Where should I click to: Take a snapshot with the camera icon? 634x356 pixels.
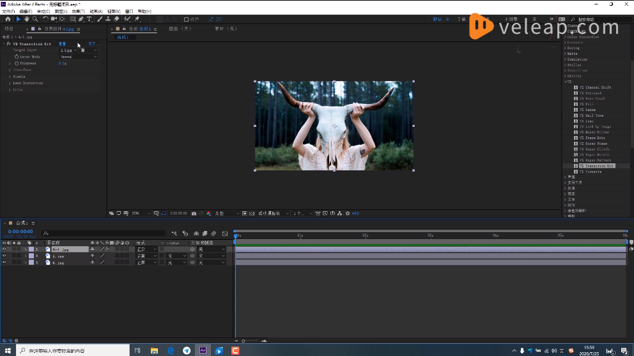click(194, 213)
